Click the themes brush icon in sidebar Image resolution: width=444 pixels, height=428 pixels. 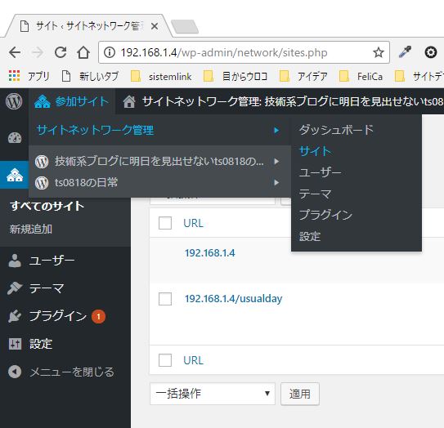coord(15,288)
